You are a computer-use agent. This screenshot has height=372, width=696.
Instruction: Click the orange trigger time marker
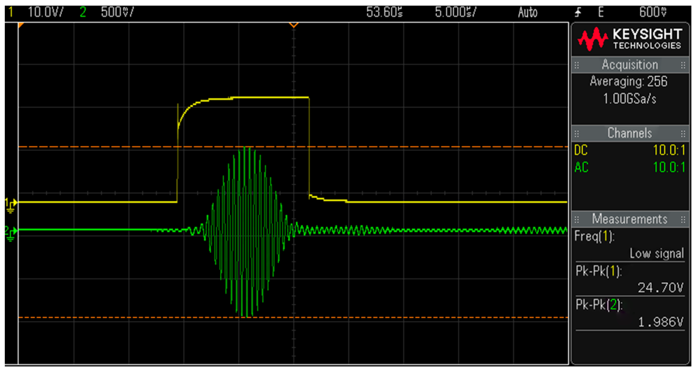point(293,25)
